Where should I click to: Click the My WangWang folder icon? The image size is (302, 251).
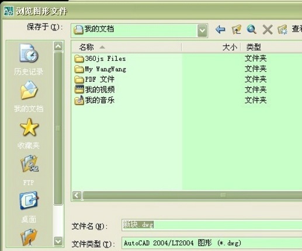[79, 69]
